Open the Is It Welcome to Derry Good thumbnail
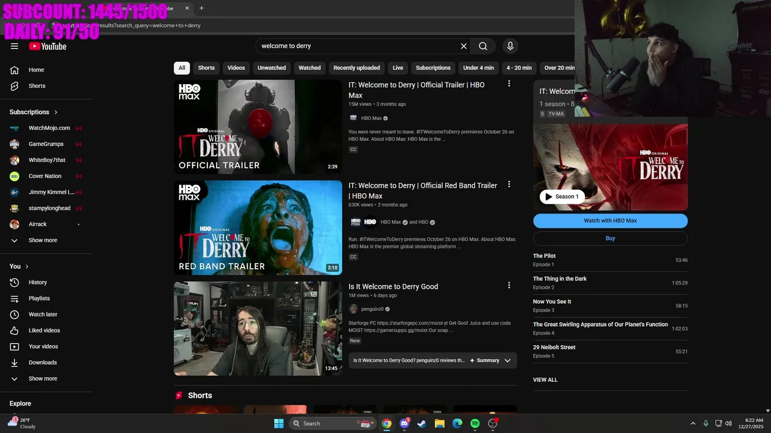 [258, 329]
